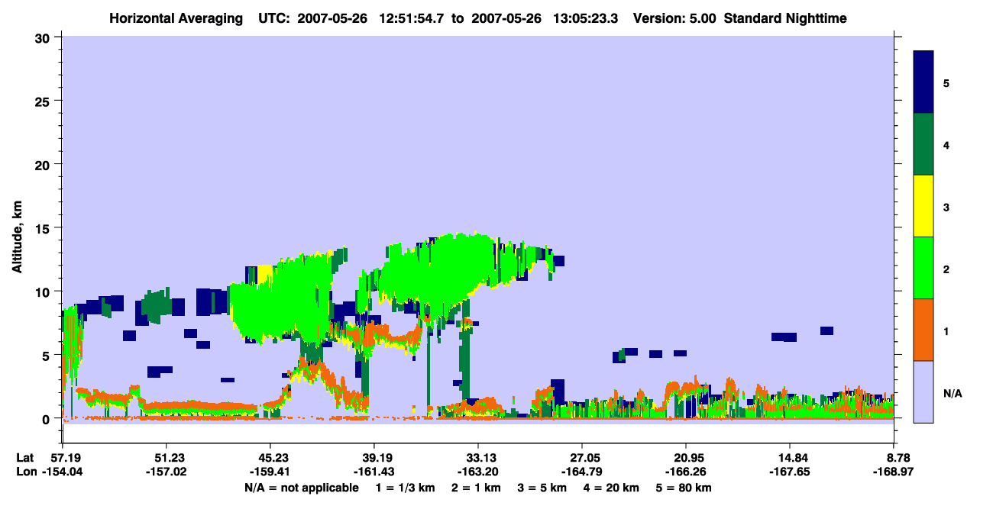Click the y-axis tick label '30'
Image resolution: width=993 pixels, height=509 pixels.
(x=44, y=38)
